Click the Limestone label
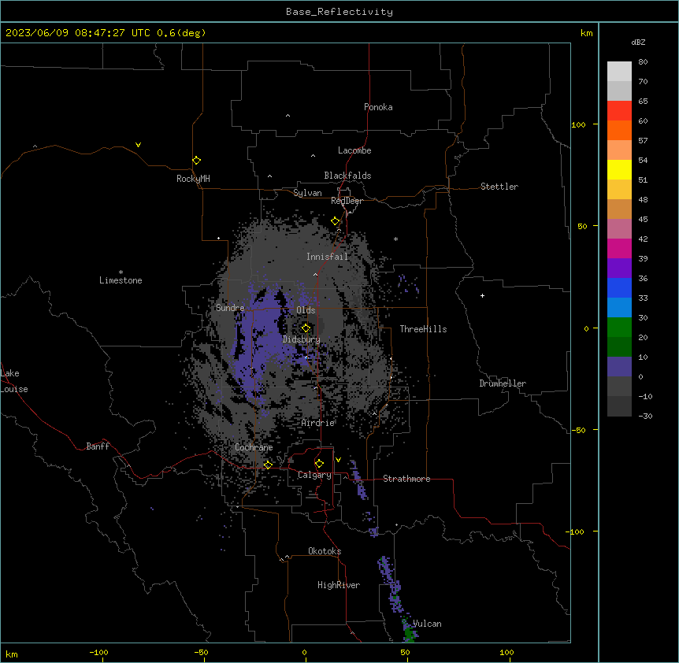This screenshot has height=663, width=679. (x=121, y=280)
